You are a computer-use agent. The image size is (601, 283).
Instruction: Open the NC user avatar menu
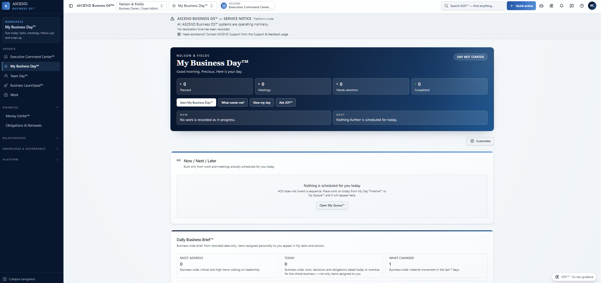point(592,6)
